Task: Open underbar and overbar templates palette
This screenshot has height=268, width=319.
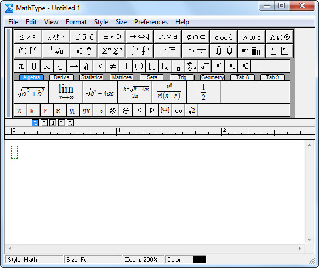Action: coord(168,51)
